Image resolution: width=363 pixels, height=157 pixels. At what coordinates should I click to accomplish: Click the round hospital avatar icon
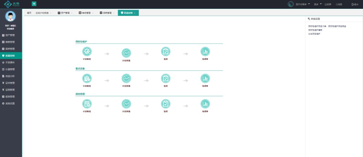click(291, 4)
